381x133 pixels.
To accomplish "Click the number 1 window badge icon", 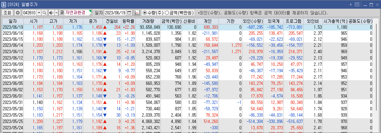I will point(4,5).
